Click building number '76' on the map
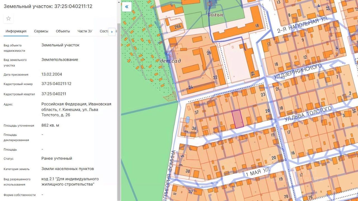The height and width of the screenshot is (201, 358). (310, 198)
